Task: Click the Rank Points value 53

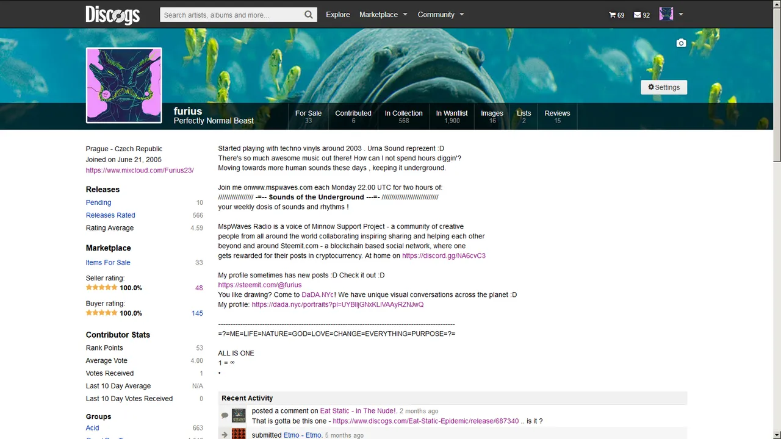Action: 200,348
